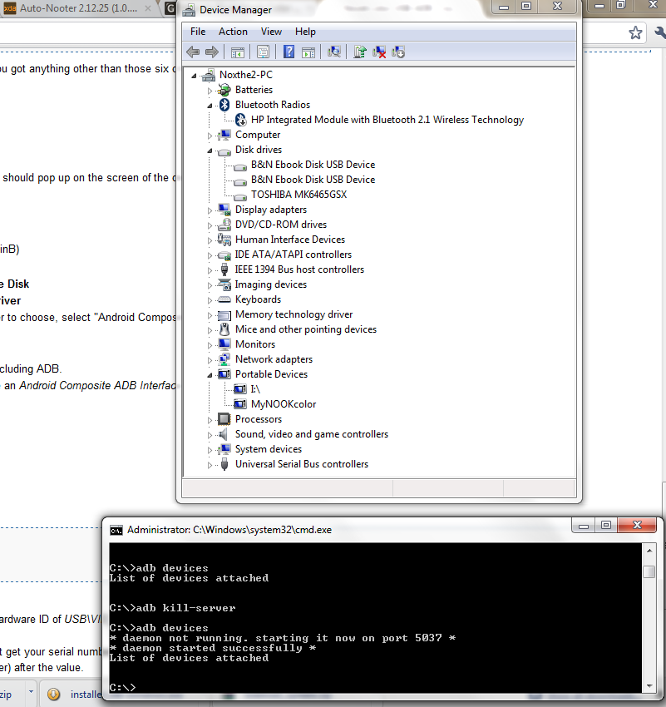Click the Keyboards category icon
The height and width of the screenshot is (707, 666).
(x=224, y=299)
